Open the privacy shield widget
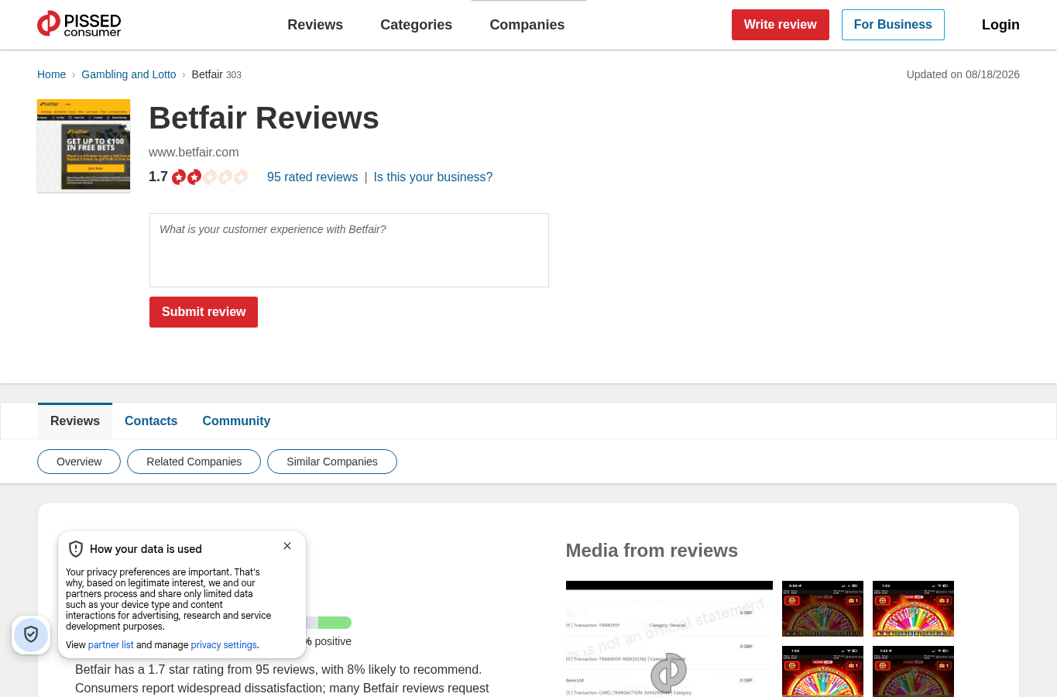The height and width of the screenshot is (697, 1057). coord(31,635)
